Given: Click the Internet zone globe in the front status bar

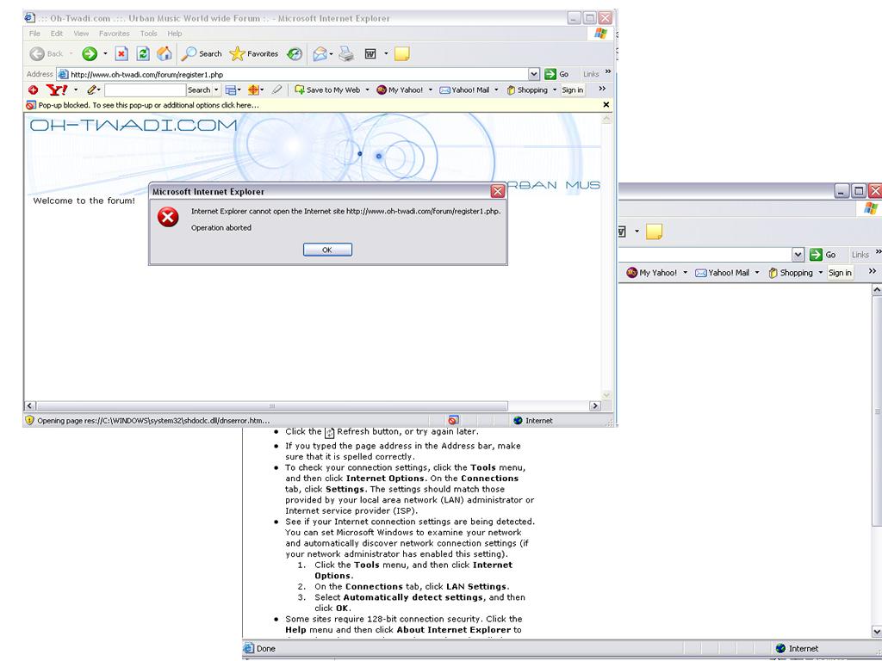Looking at the screenshot, I should click(518, 420).
